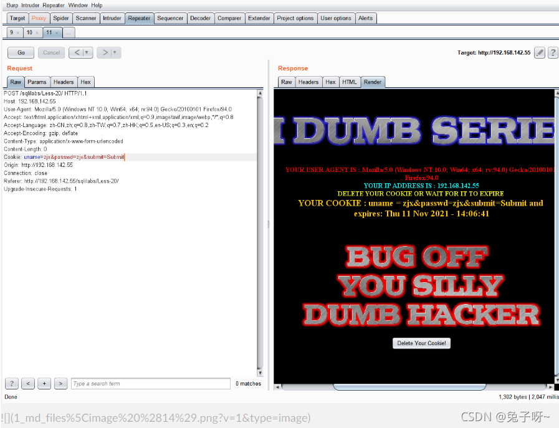Close Repeater tab 9
This screenshot has height=428, width=559.
[x=17, y=33]
